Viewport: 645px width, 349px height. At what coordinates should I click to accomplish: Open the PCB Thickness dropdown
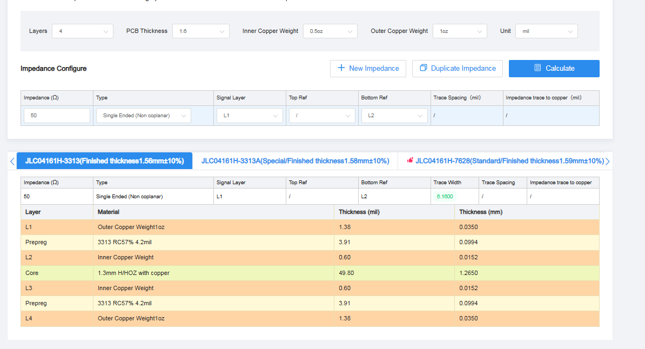[x=200, y=31]
